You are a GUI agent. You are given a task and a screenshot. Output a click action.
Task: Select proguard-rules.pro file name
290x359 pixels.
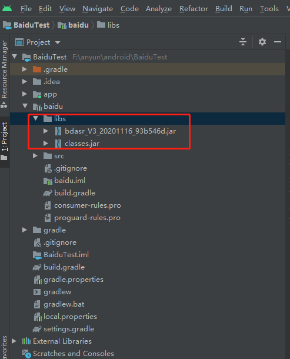coord(87,218)
